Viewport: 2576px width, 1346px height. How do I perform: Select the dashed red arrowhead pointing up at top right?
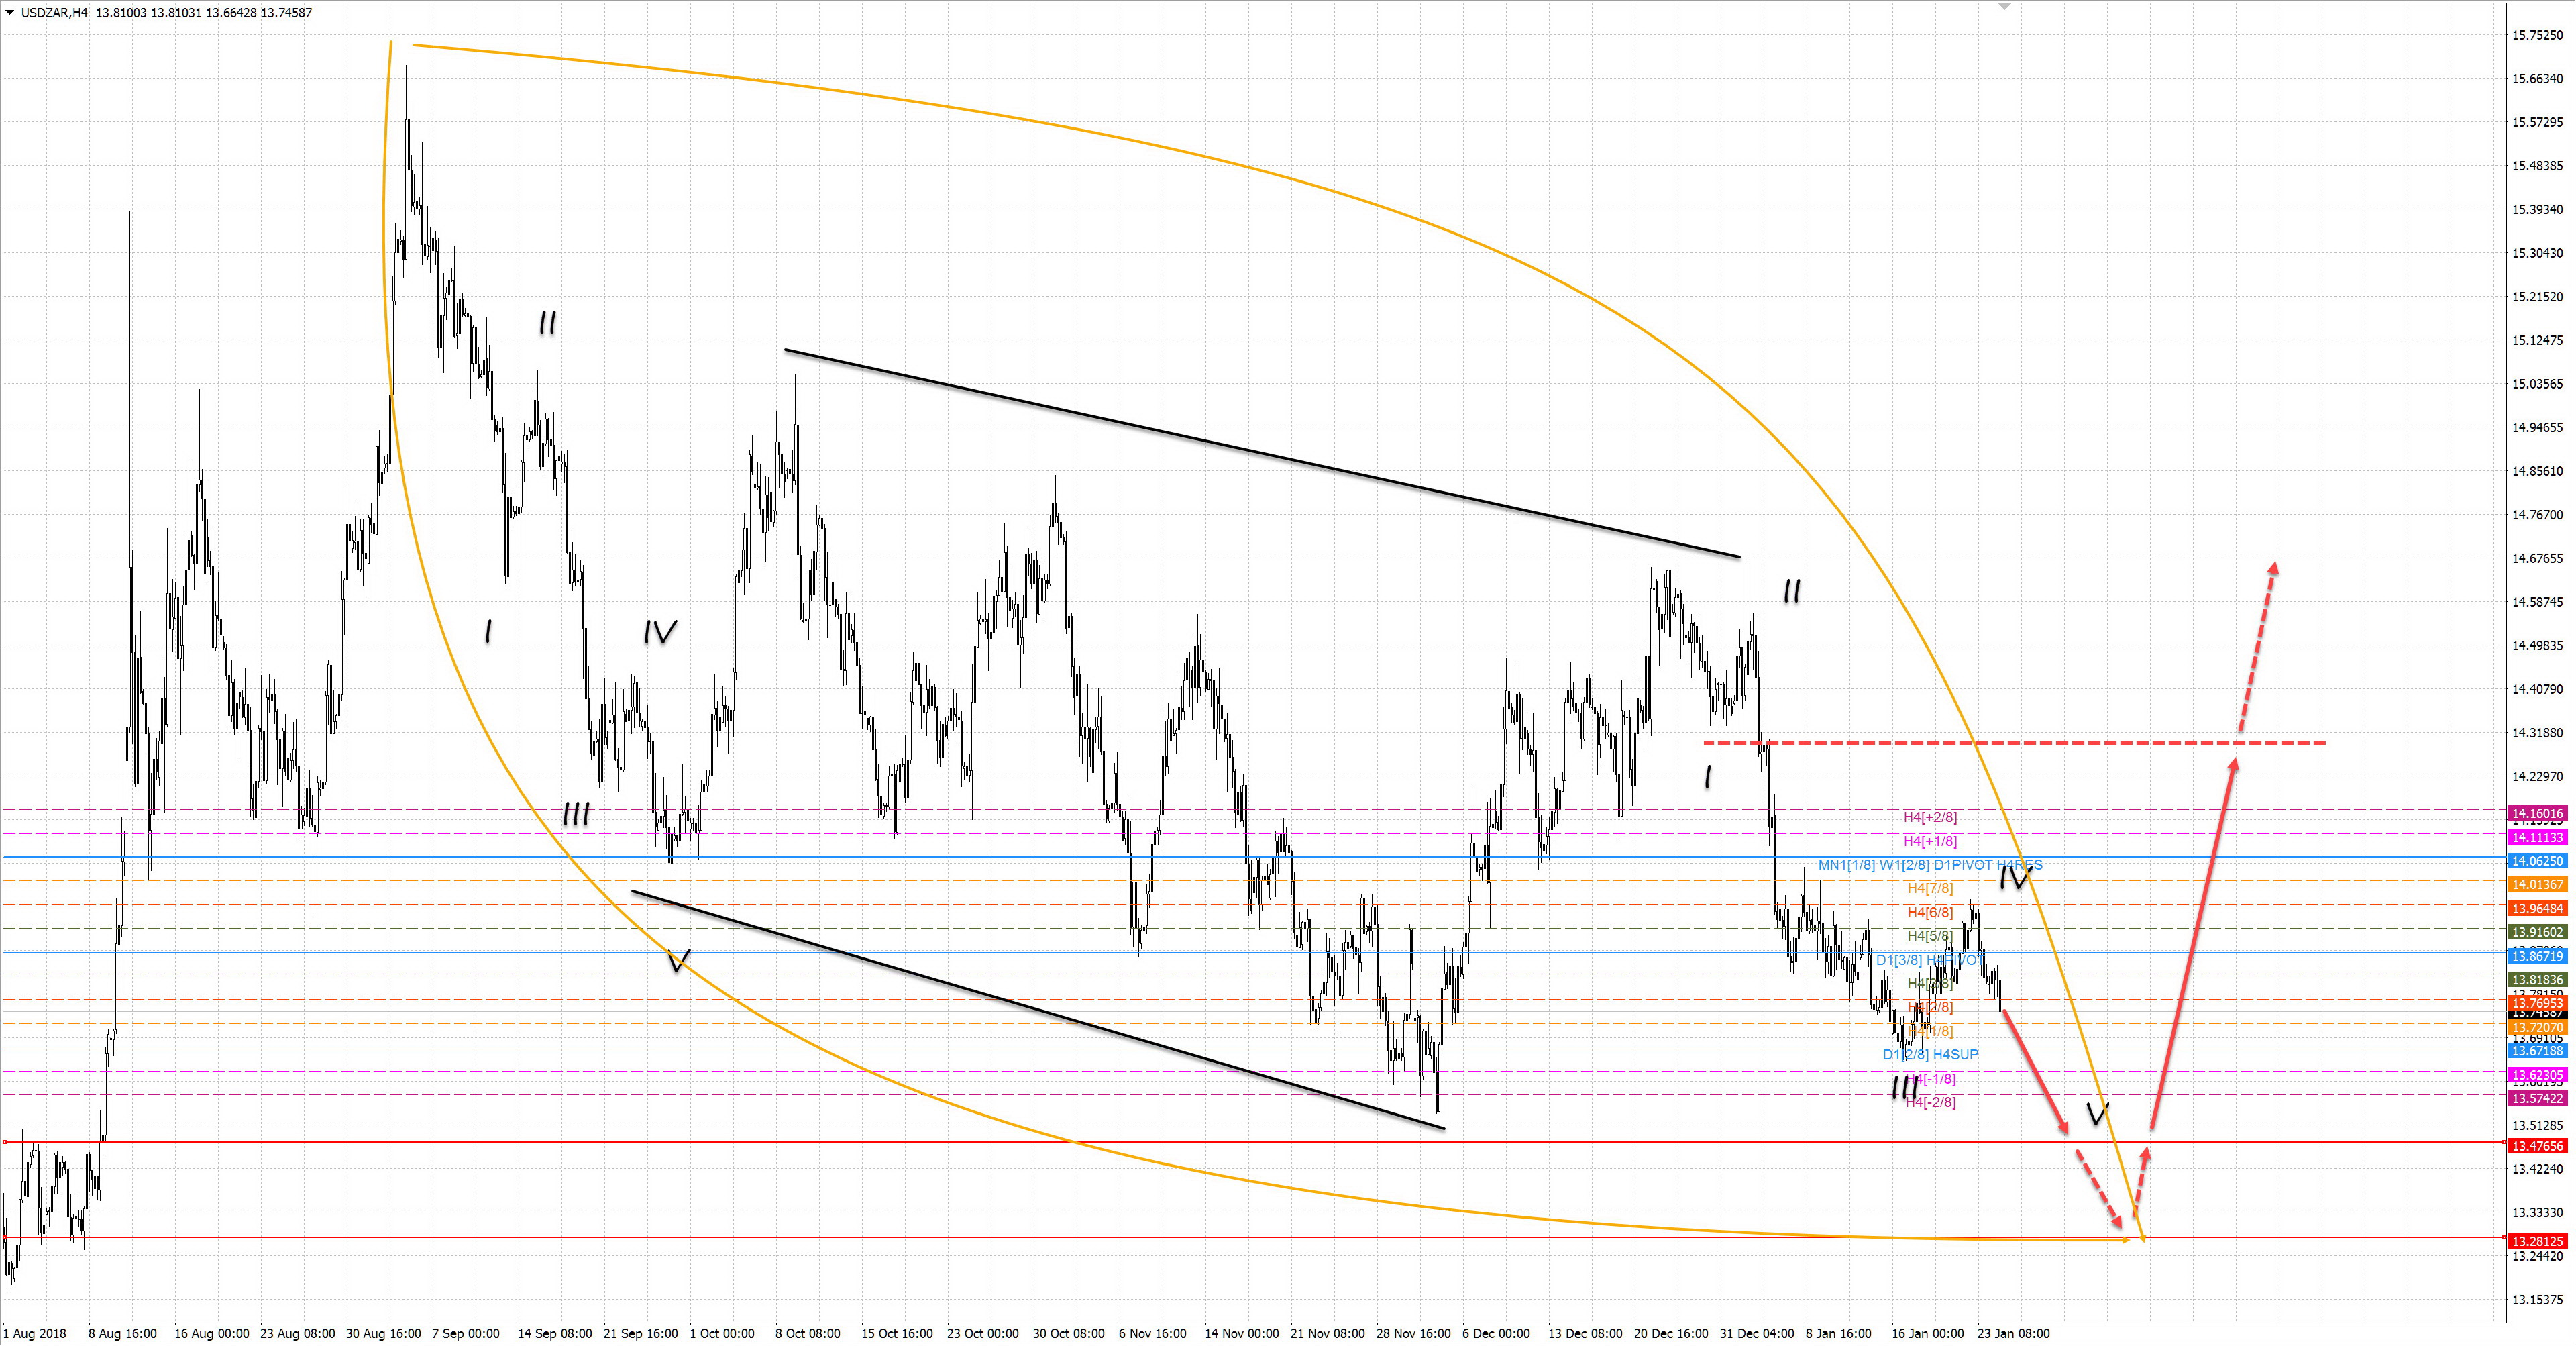pyautogui.click(x=2274, y=570)
